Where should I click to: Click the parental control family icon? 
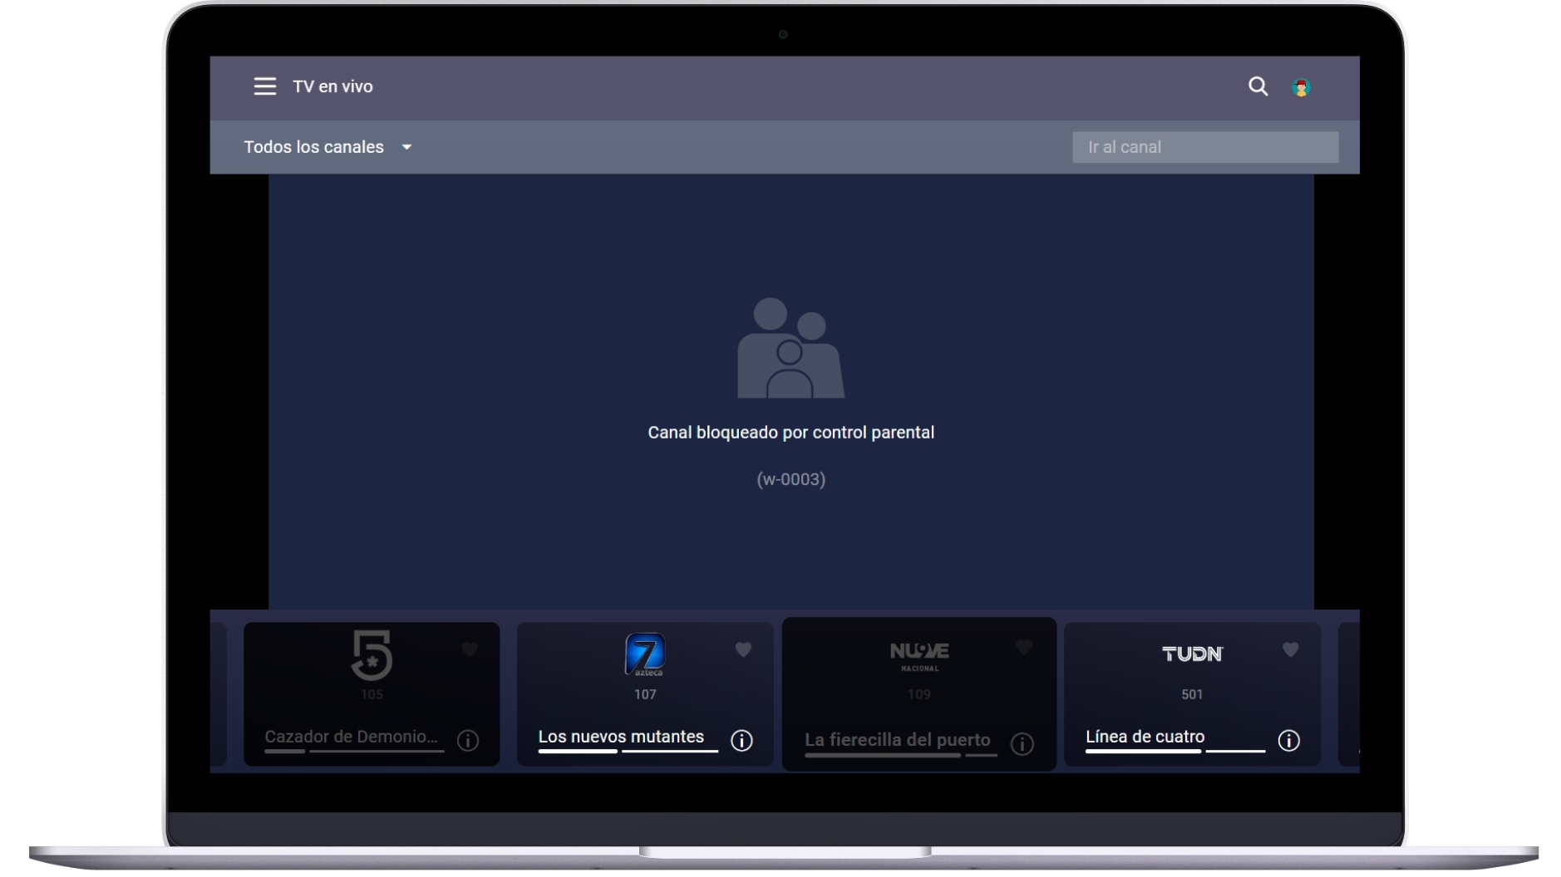point(790,348)
